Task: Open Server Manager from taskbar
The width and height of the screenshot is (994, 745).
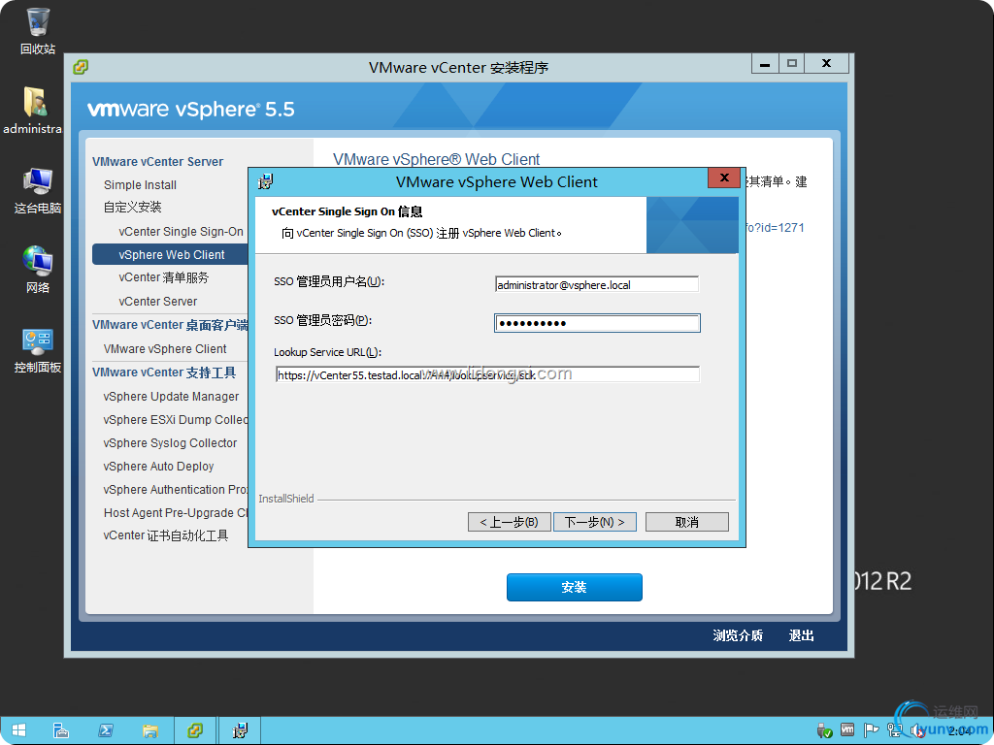Action: (60, 730)
